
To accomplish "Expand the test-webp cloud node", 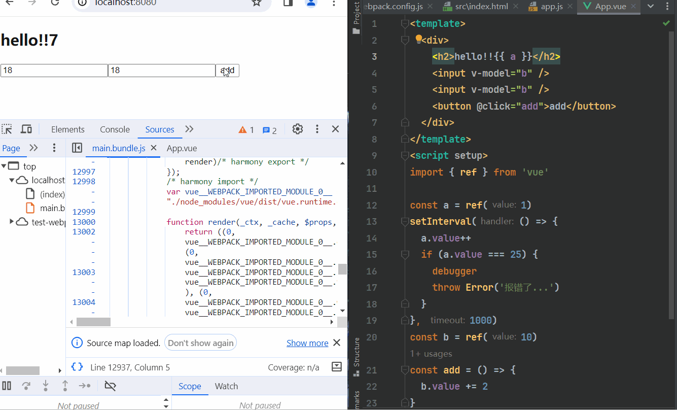I will coord(12,222).
